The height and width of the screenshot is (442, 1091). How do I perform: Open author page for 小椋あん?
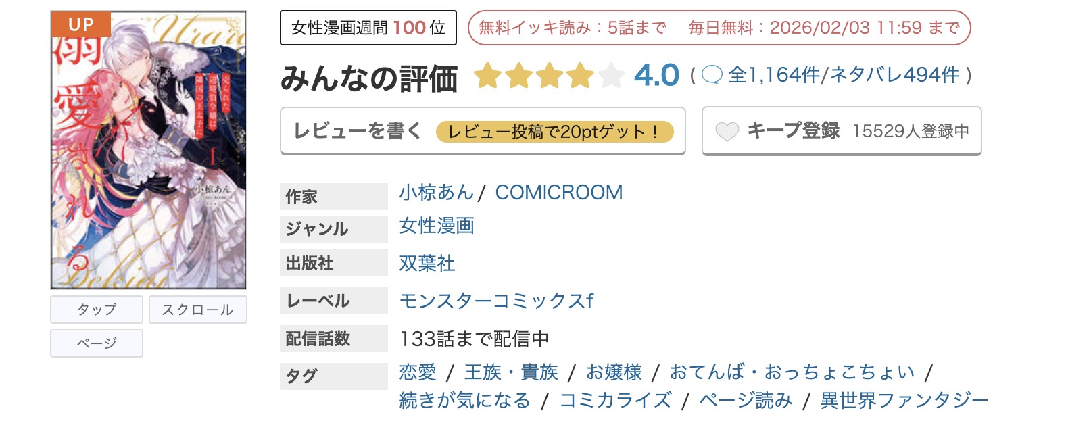pos(435,192)
